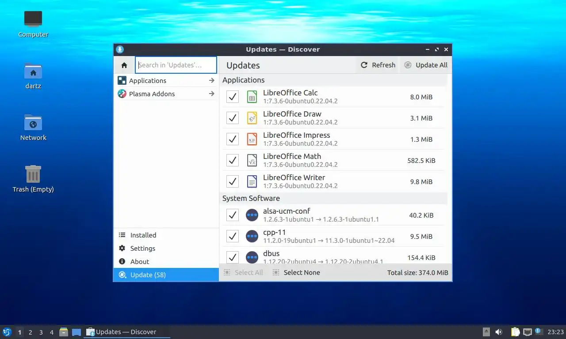Click the LibreOffice Calc spreadsheet icon
Image resolution: width=566 pixels, height=339 pixels.
click(x=252, y=97)
